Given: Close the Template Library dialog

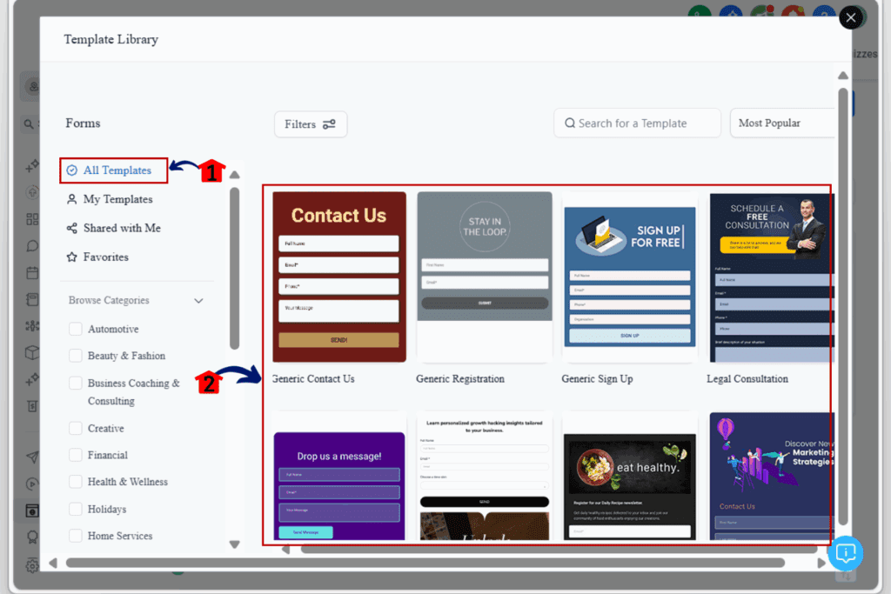Looking at the screenshot, I should click(851, 17).
